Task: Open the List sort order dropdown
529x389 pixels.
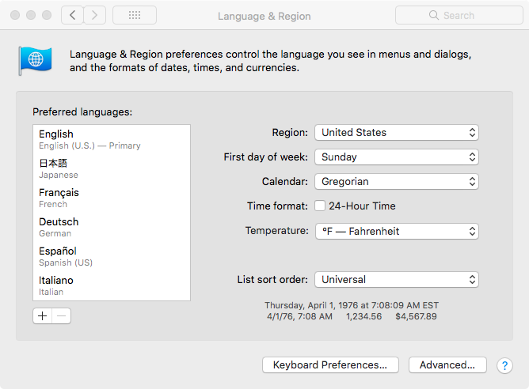Action: pos(396,280)
